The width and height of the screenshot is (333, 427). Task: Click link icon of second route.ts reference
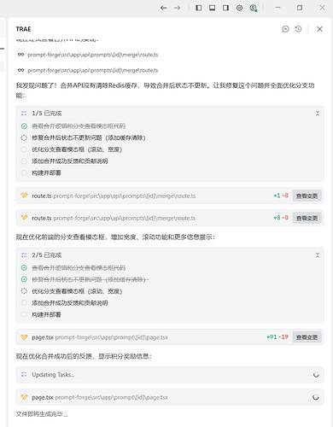[x=20, y=70]
